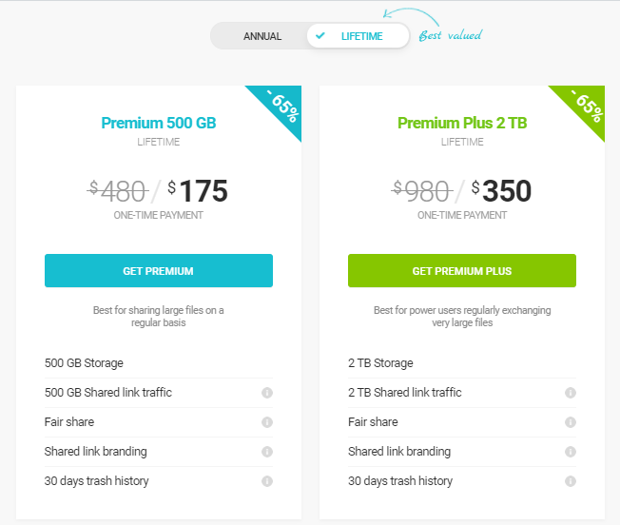Open info icon for Premium Plus trash history
The height and width of the screenshot is (525, 620).
point(571,481)
